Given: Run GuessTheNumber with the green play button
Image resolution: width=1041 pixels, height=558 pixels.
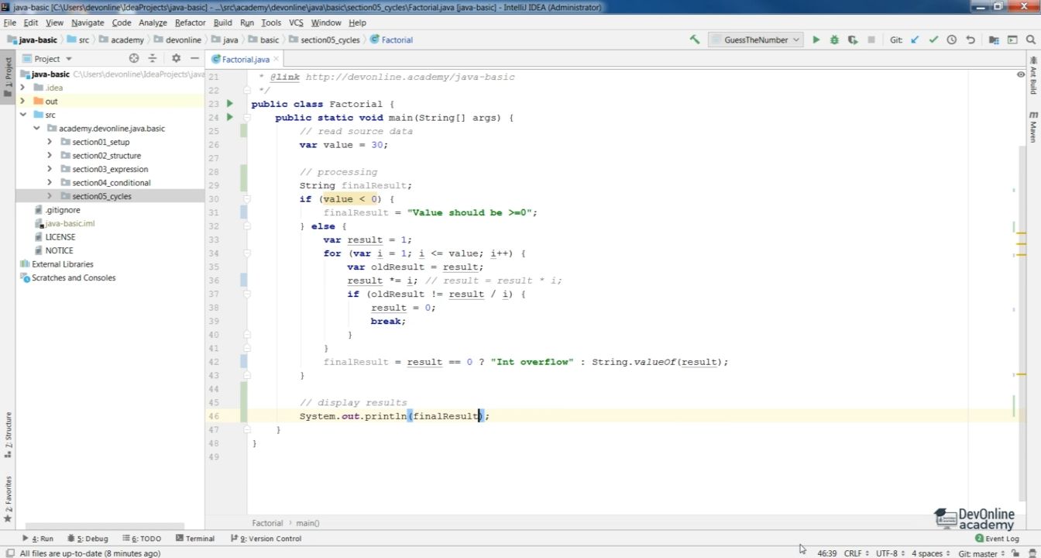Looking at the screenshot, I should coord(816,40).
